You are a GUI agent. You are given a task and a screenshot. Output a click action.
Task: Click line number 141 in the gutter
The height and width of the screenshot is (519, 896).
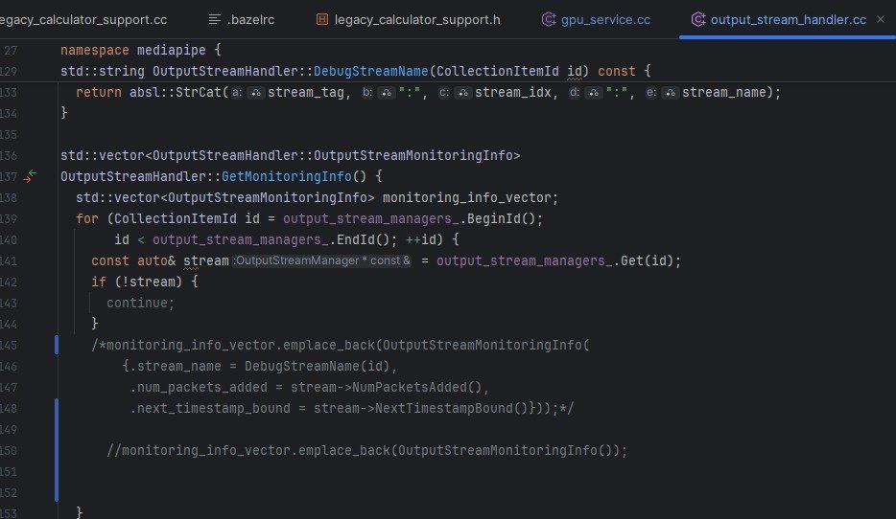pos(9,260)
